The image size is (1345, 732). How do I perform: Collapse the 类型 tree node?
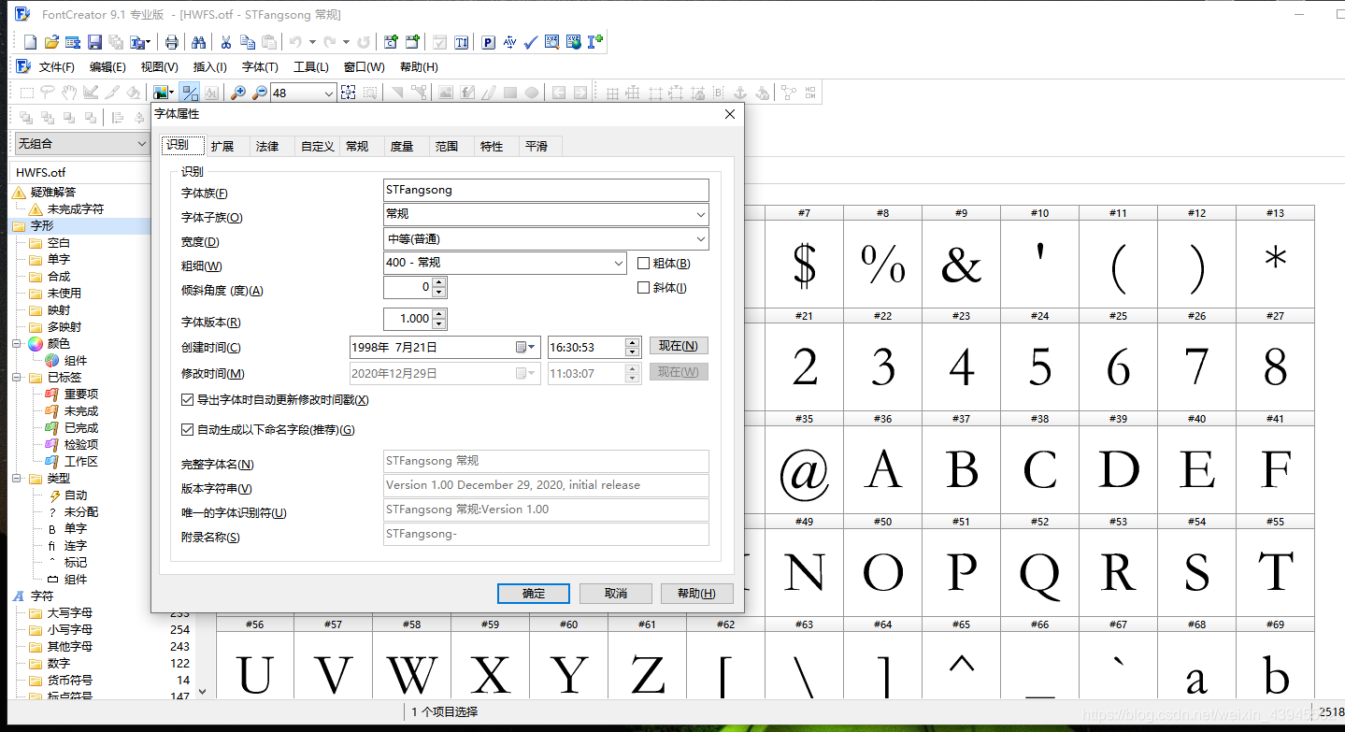[x=16, y=479]
